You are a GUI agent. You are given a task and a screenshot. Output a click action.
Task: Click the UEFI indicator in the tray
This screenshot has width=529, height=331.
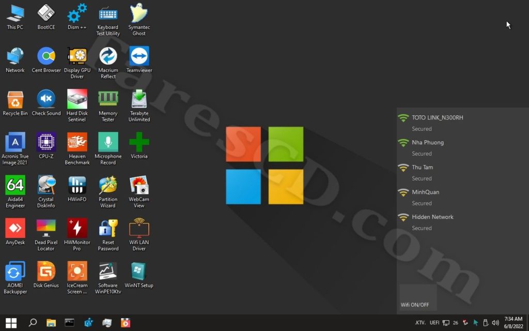click(x=434, y=323)
